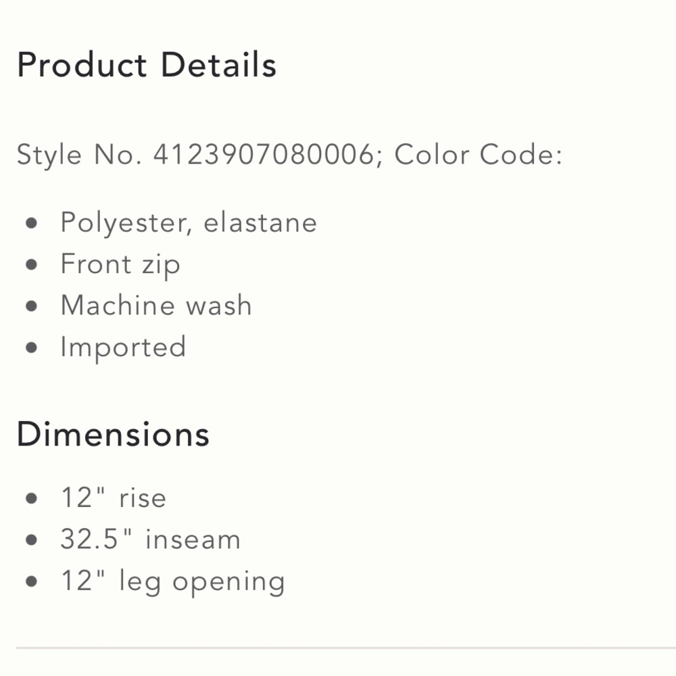This screenshot has width=676, height=676.
Task: Click the bullet beside "Machine wash"
Action: point(31,306)
